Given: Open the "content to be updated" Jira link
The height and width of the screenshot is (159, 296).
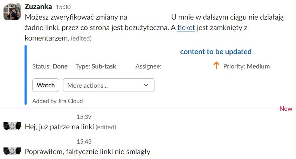Looking at the screenshot, I should [216, 52].
